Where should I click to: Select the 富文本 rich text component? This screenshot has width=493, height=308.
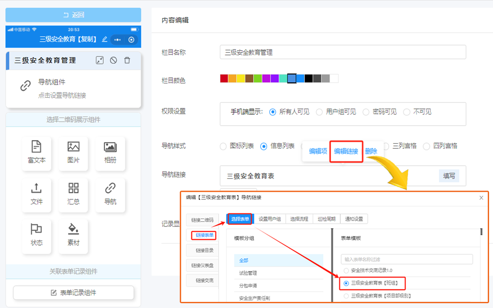coord(37,153)
